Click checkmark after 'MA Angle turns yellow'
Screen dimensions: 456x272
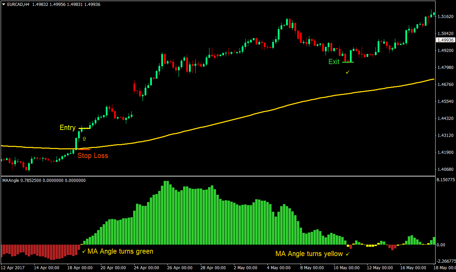[347, 254]
